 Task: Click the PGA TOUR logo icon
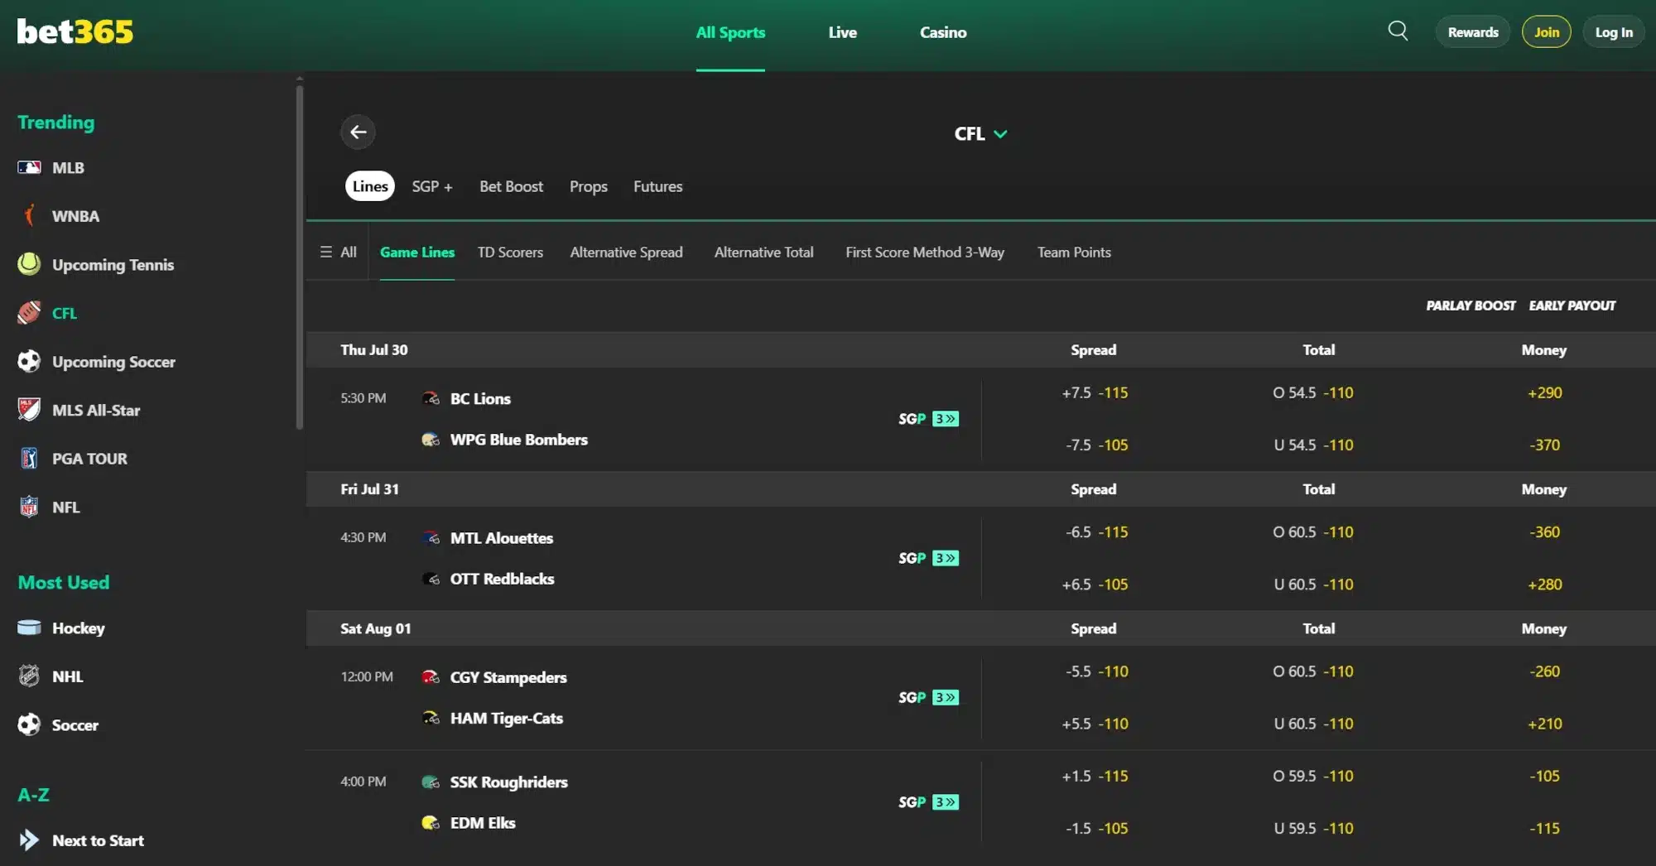[29, 458]
